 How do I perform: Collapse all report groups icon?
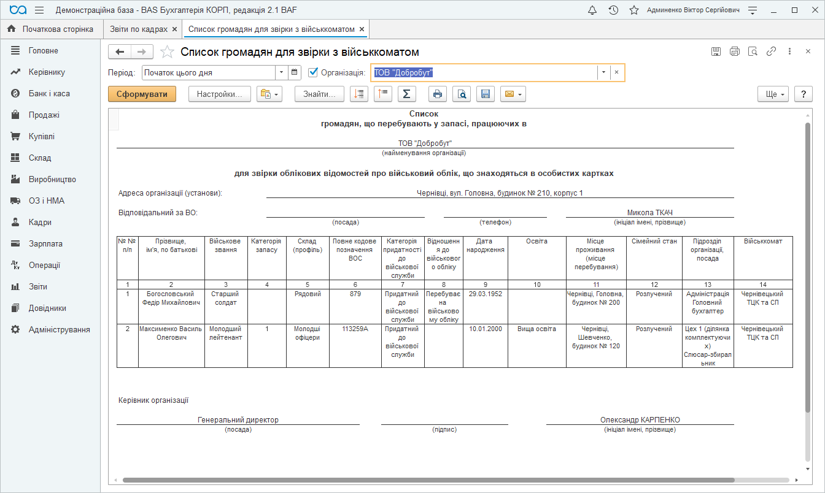pyautogui.click(x=382, y=94)
